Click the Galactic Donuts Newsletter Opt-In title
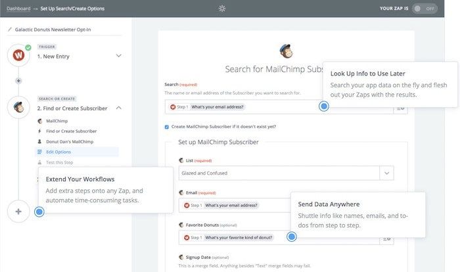 [x=53, y=30]
